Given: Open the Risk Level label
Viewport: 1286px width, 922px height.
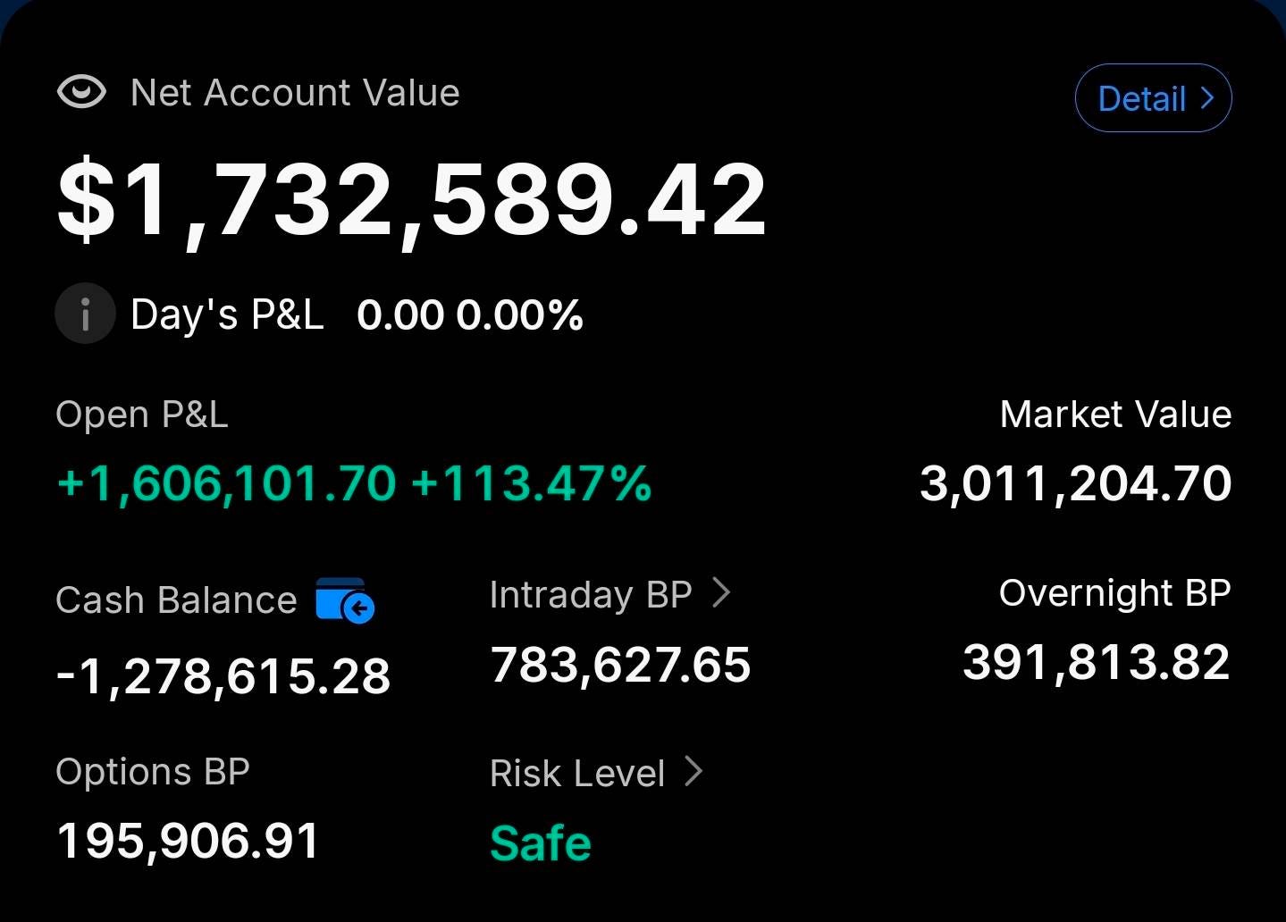Looking at the screenshot, I should (x=577, y=774).
